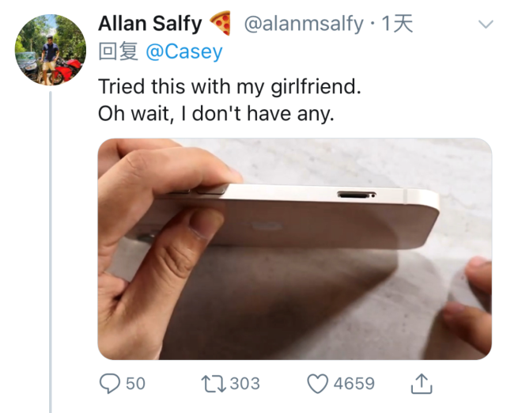Click the Allan Salfy display name
The height and width of the screenshot is (413, 507).
[150, 24]
